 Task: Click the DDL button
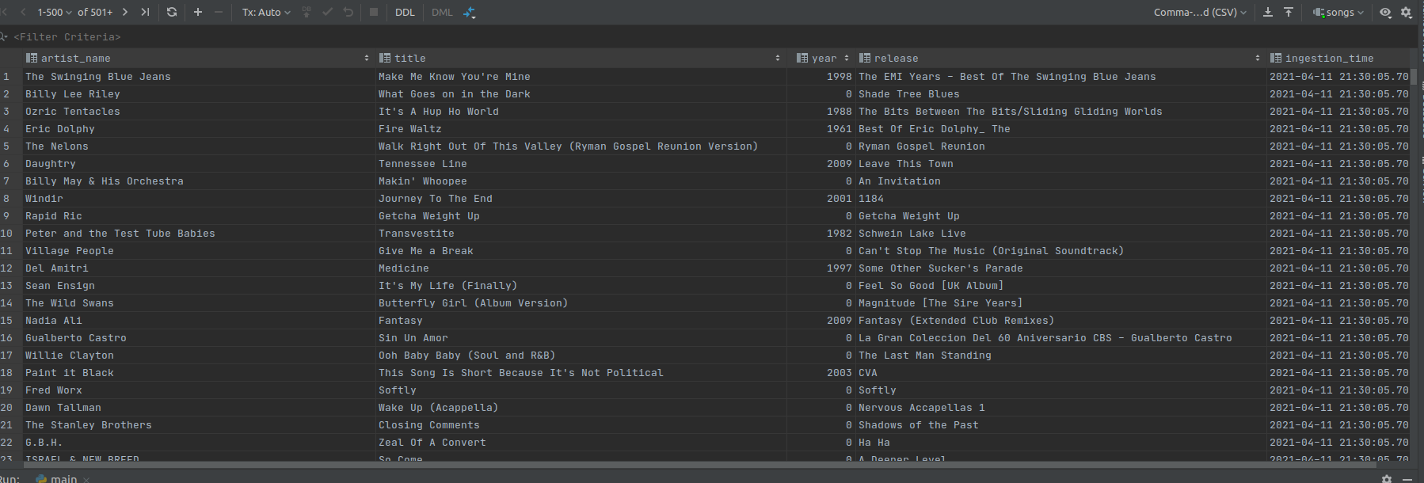(405, 12)
